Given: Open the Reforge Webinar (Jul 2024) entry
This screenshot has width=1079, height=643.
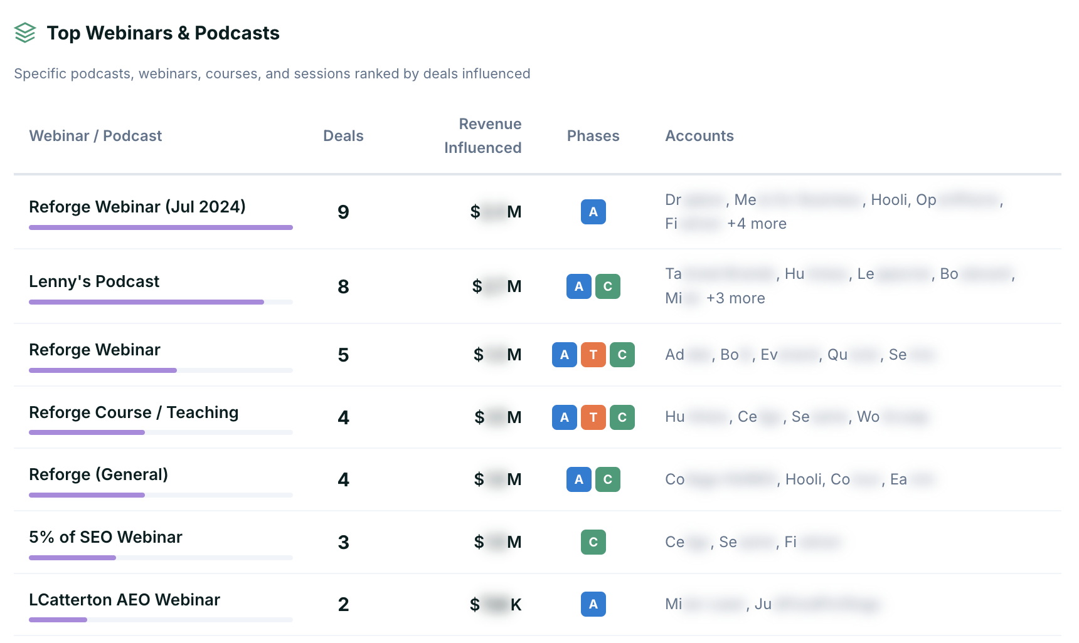Looking at the screenshot, I should click(137, 207).
